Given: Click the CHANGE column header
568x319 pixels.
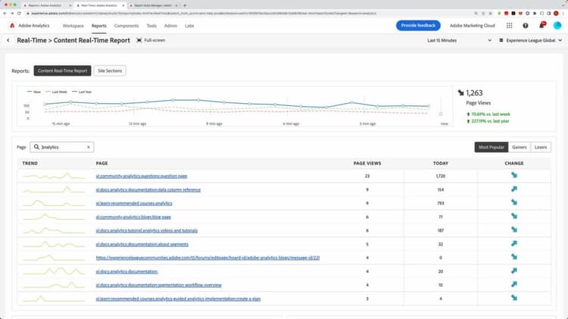Looking at the screenshot, I should point(514,164).
